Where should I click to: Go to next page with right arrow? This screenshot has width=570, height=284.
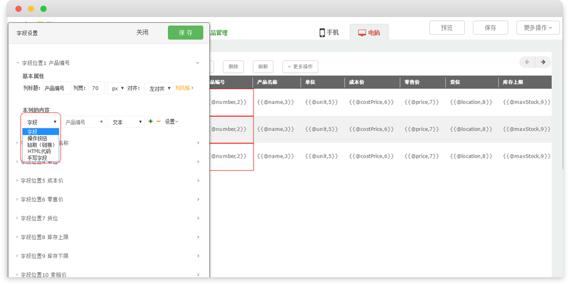(x=543, y=62)
